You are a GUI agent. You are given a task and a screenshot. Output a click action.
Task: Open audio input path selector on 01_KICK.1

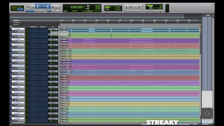tap(50, 29)
